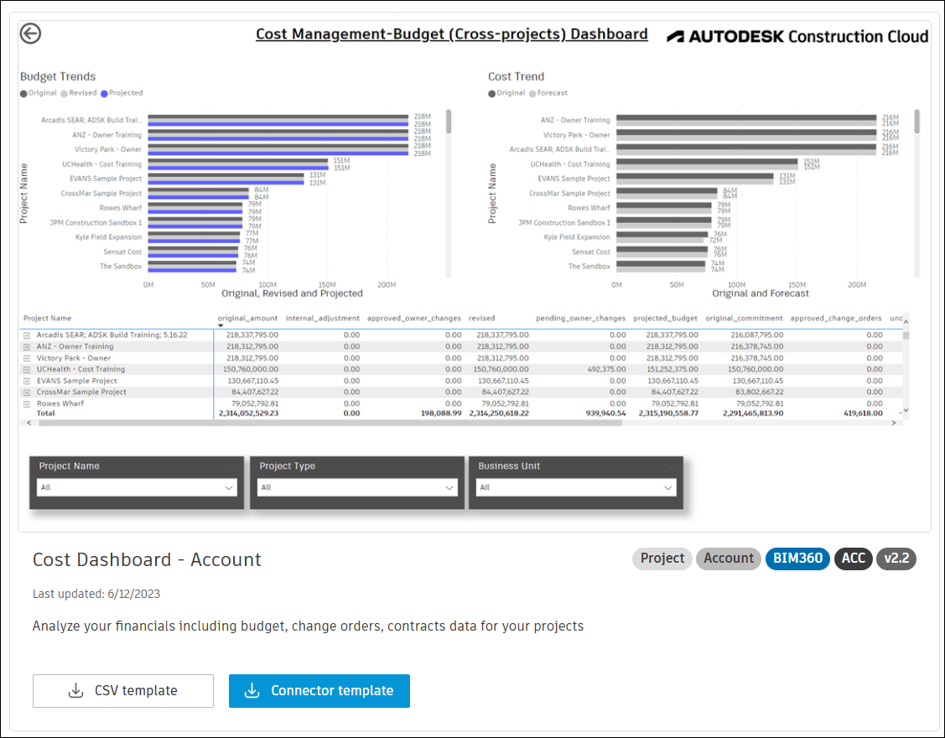Click the Project tag
Viewport: 945px width, 738px height.
[662, 559]
